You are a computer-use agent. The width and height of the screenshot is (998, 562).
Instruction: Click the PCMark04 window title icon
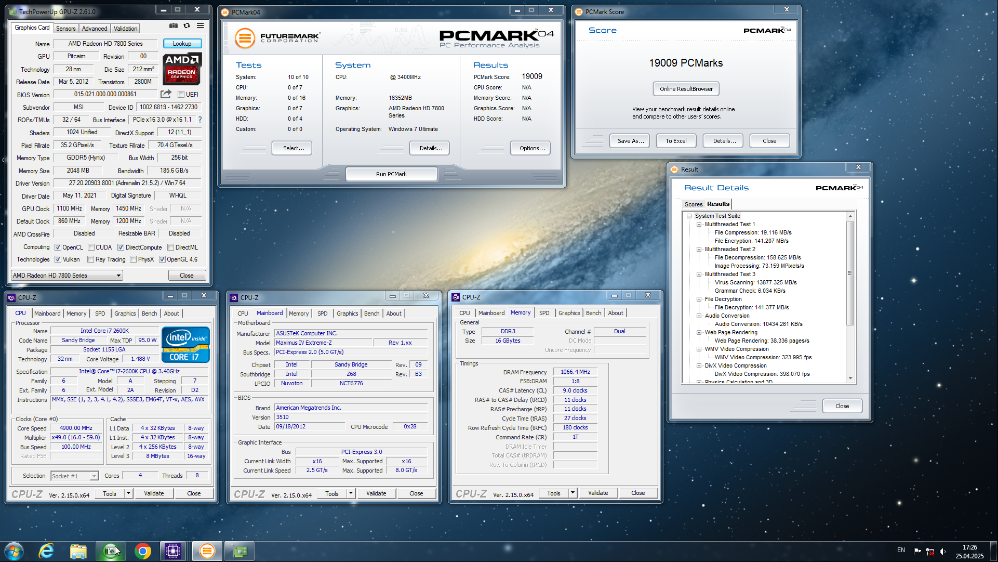coord(225,12)
